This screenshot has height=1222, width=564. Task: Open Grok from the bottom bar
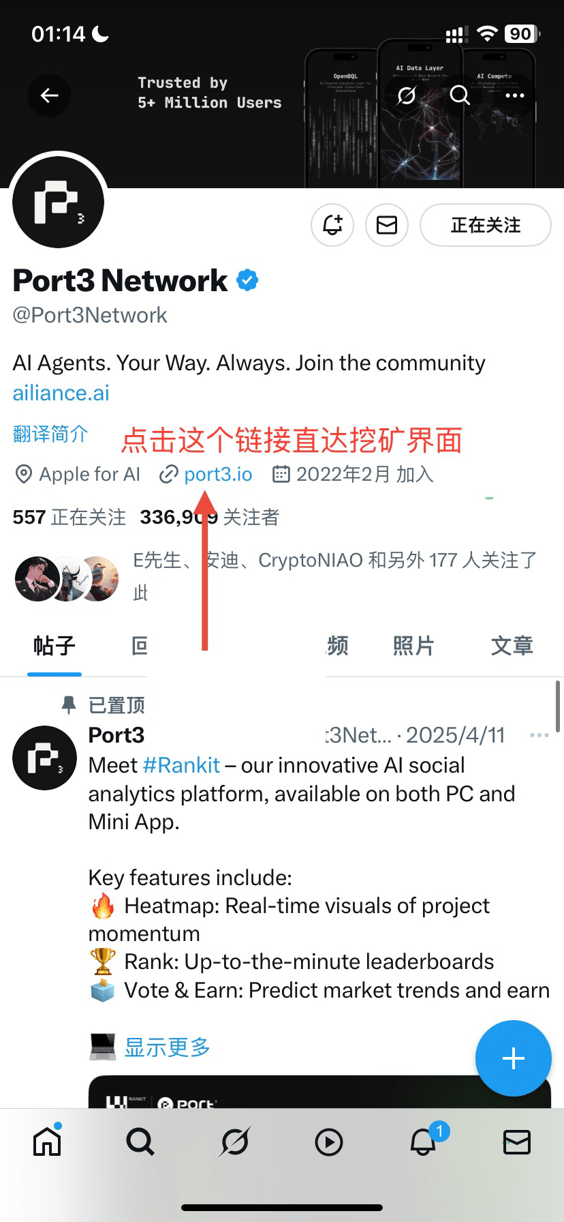(x=235, y=1142)
